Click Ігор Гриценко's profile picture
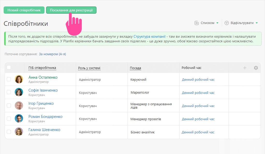The height and width of the screenshot is (154, 265). (x=19, y=106)
